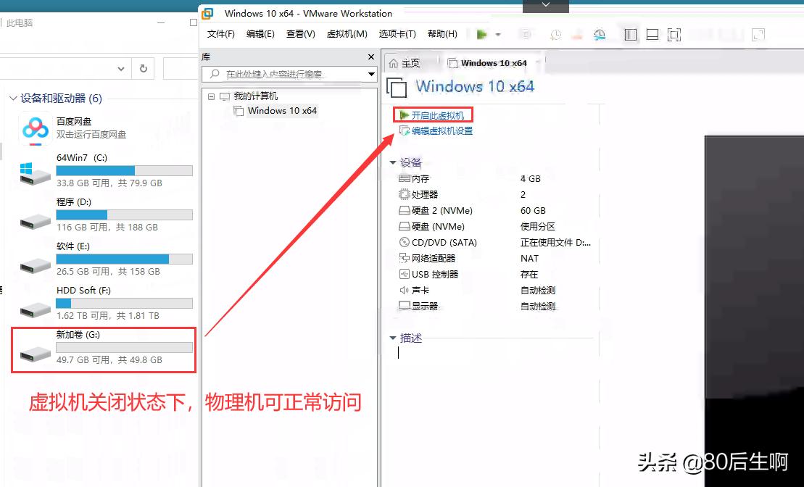Screen dimensions: 804x487
Task: Open 编辑虚拟机设置 link
Action: pos(441,131)
